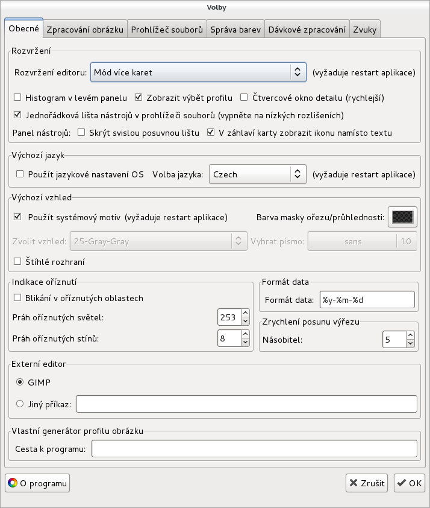Decrease Práh oříznutých světel value

tap(245, 322)
